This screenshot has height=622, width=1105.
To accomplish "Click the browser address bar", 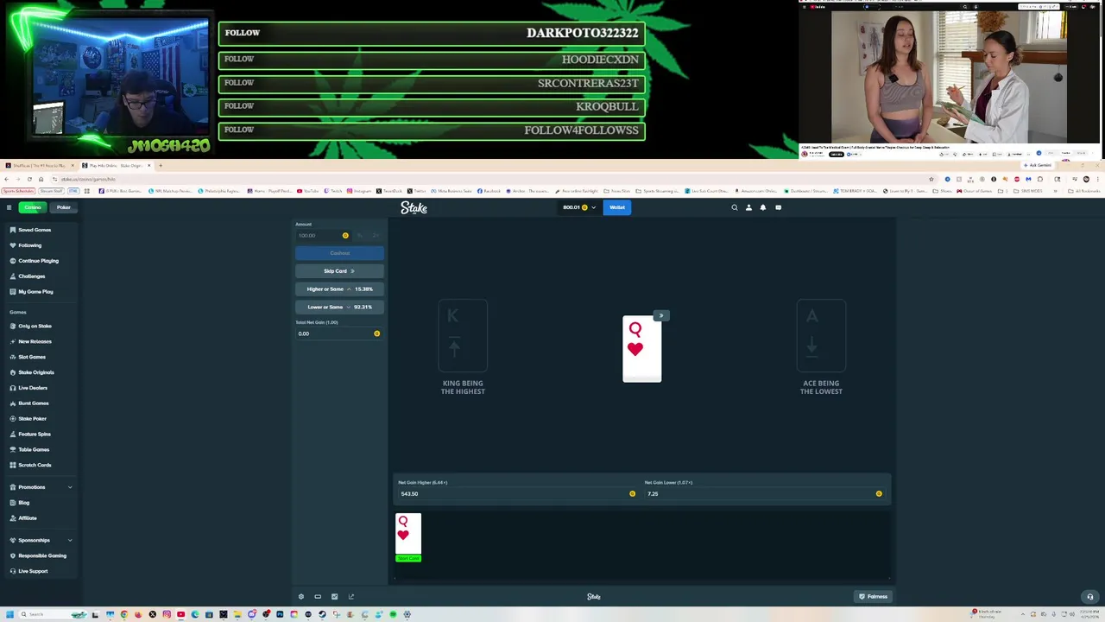I will 492,179.
